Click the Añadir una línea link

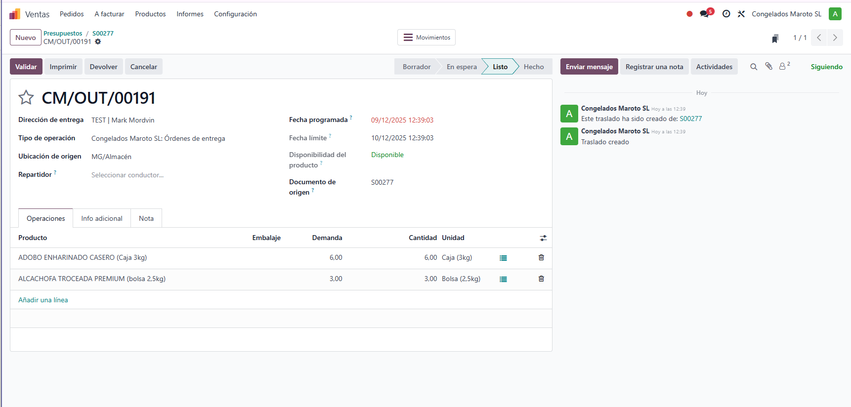tap(43, 300)
